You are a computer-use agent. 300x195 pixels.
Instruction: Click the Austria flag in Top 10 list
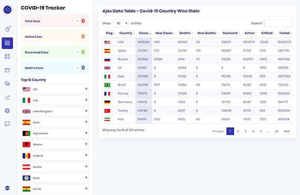point(26,167)
